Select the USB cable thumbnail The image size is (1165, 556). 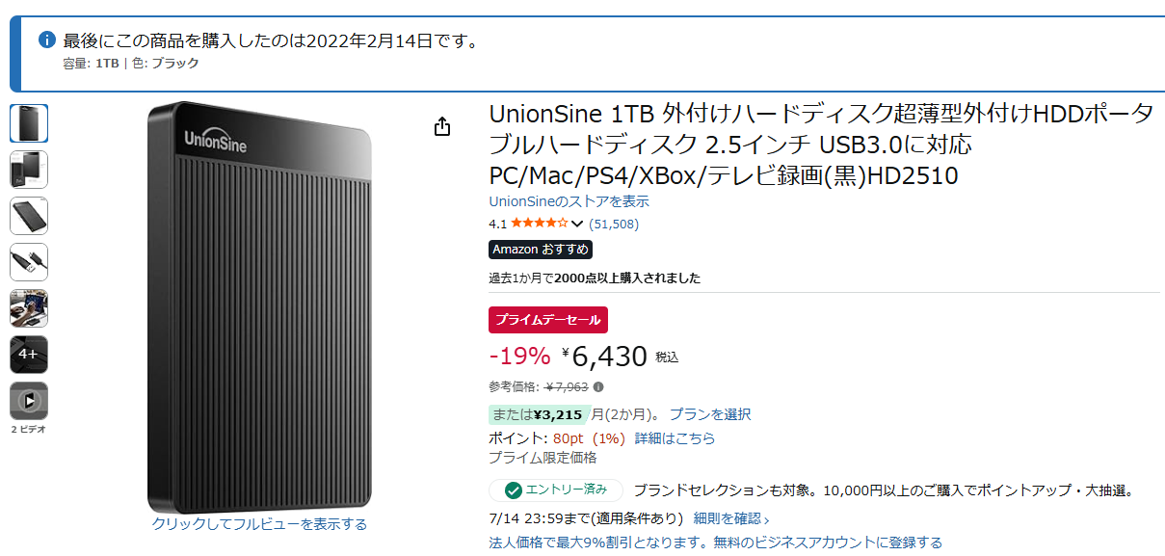29,262
